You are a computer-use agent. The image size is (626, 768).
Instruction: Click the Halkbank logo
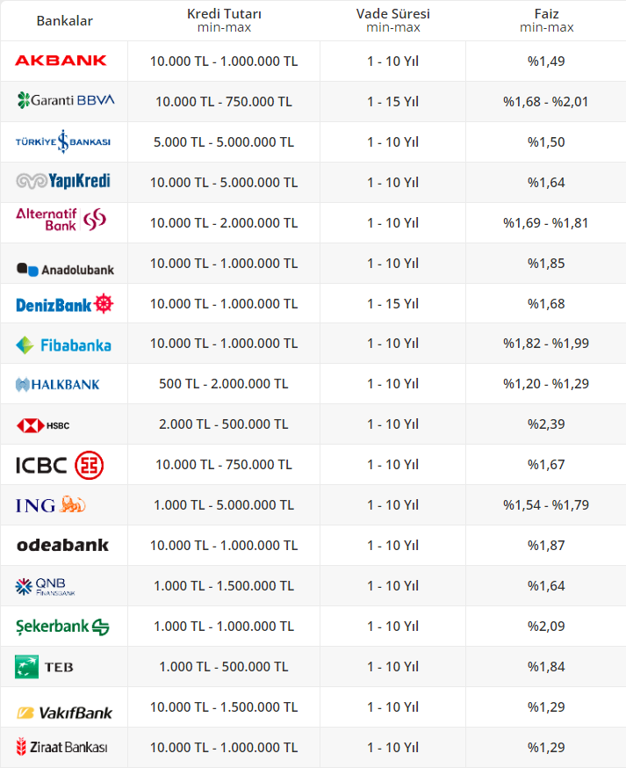[58, 384]
